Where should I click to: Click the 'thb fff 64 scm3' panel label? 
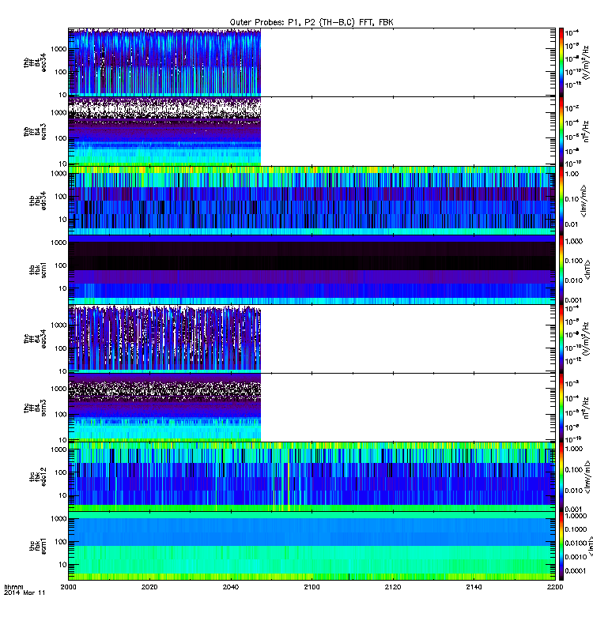35,132
